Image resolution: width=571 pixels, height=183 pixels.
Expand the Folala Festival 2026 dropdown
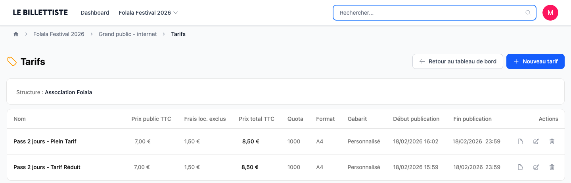click(148, 13)
